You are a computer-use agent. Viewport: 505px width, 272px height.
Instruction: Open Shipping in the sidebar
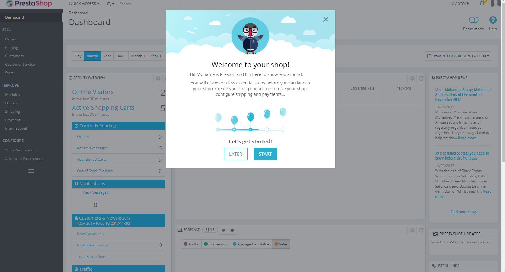(x=12, y=112)
